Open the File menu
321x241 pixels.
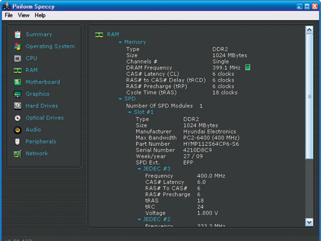click(9, 15)
